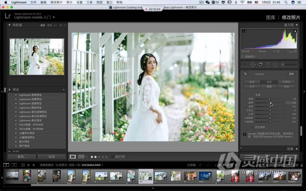Select the Spot Removal tool icon

click(253, 64)
